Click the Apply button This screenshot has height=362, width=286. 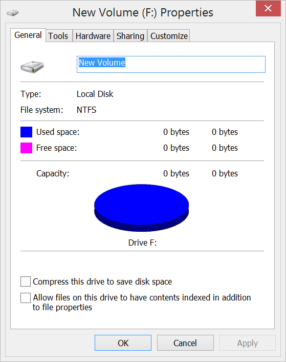247,343
